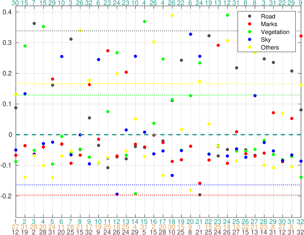Click the gray point at bottom of column 21
304x235 pixels.
point(200,195)
